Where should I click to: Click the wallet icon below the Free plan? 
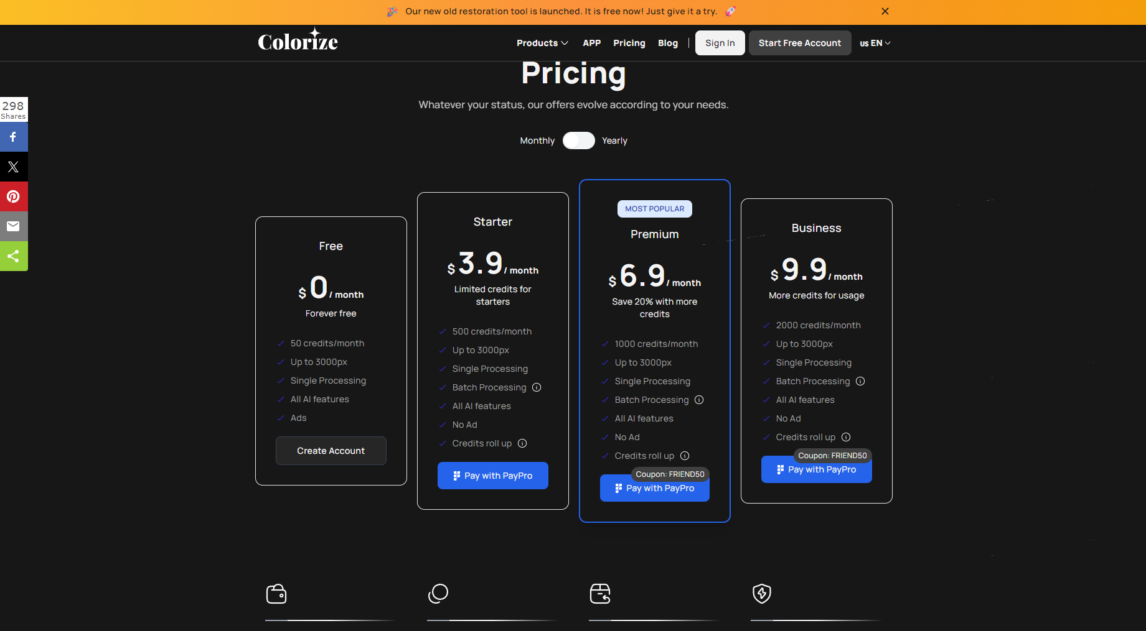(x=276, y=594)
